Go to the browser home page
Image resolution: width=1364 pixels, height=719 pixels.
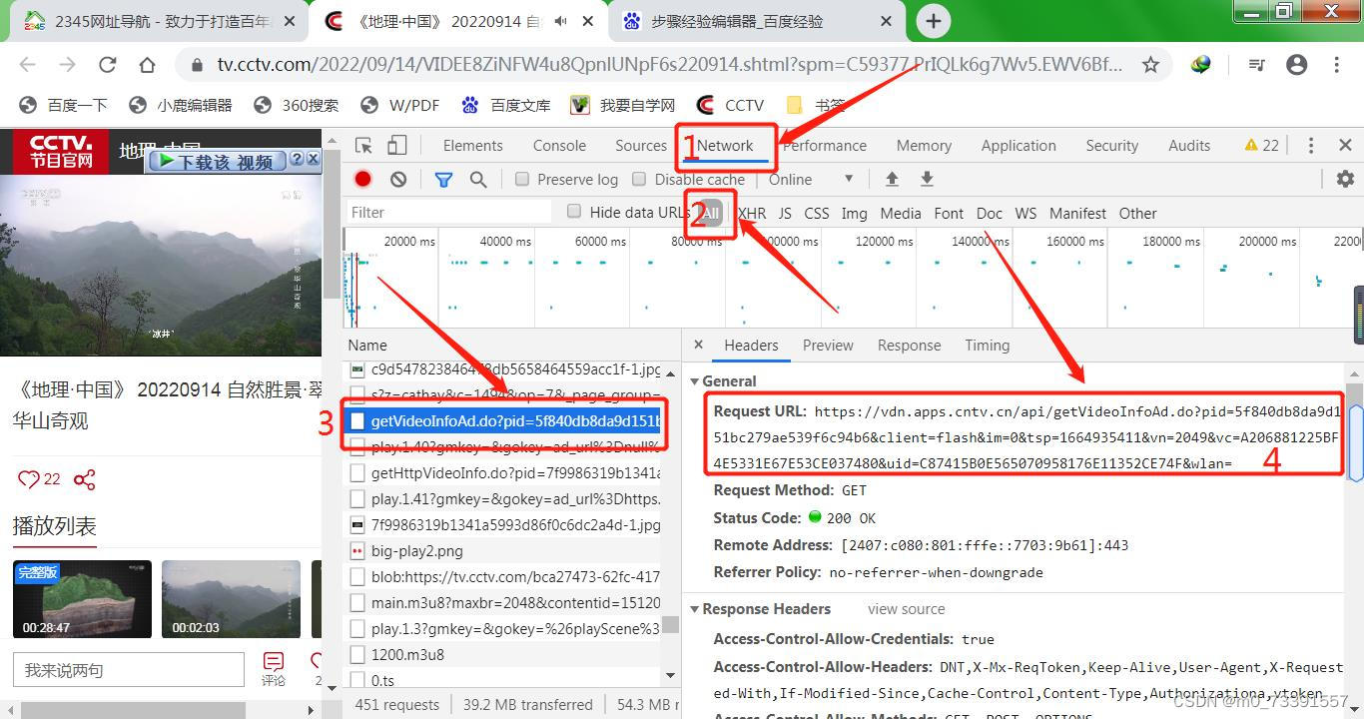pos(148,65)
